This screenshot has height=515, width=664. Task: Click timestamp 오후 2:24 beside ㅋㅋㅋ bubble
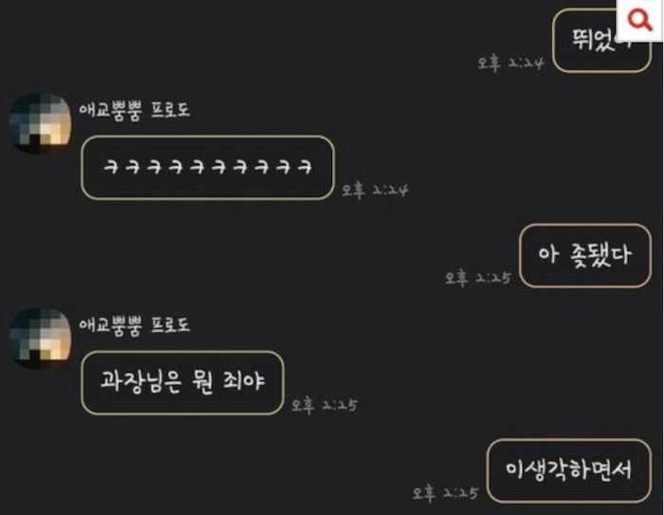(x=375, y=191)
